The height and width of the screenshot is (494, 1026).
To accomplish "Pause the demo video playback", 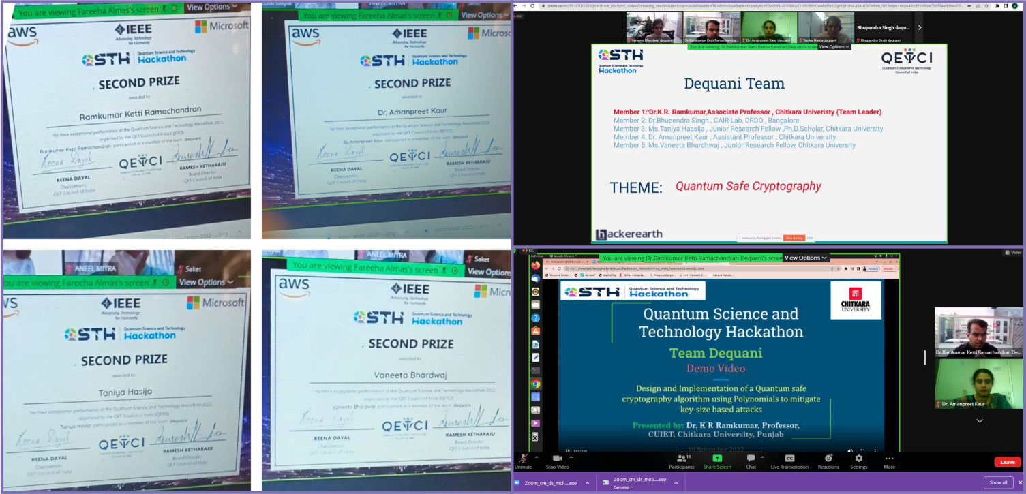I will tap(567, 450).
